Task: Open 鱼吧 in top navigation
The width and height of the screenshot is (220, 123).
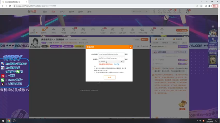Action: point(89,11)
